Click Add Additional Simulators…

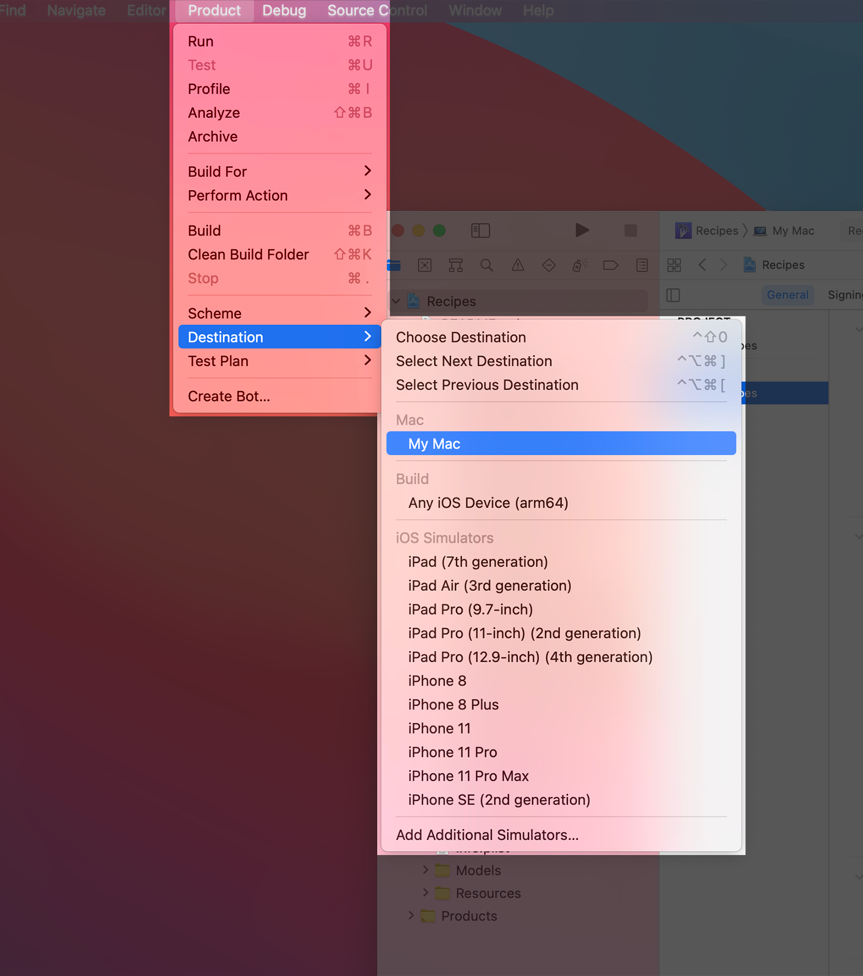[x=487, y=835]
